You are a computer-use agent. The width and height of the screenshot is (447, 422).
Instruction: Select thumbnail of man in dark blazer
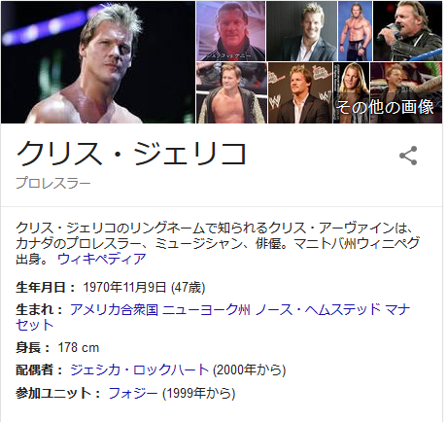click(x=302, y=31)
